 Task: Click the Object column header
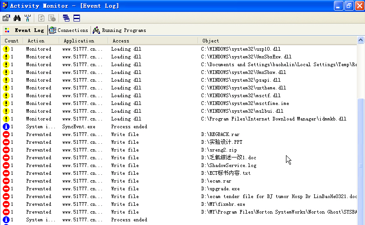click(x=211, y=41)
